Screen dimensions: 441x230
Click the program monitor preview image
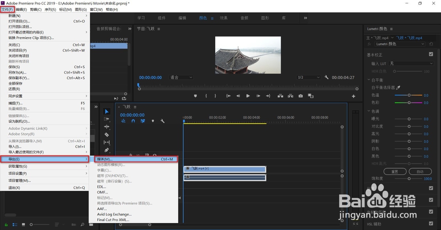tap(248, 55)
